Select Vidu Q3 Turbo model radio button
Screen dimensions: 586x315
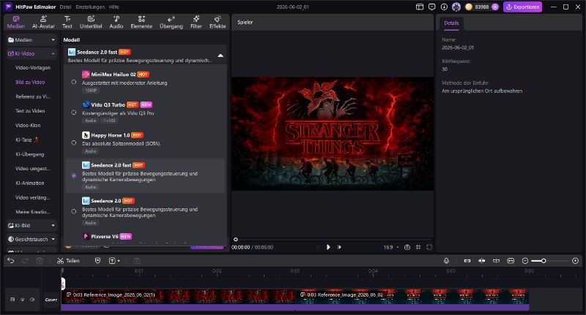74,113
